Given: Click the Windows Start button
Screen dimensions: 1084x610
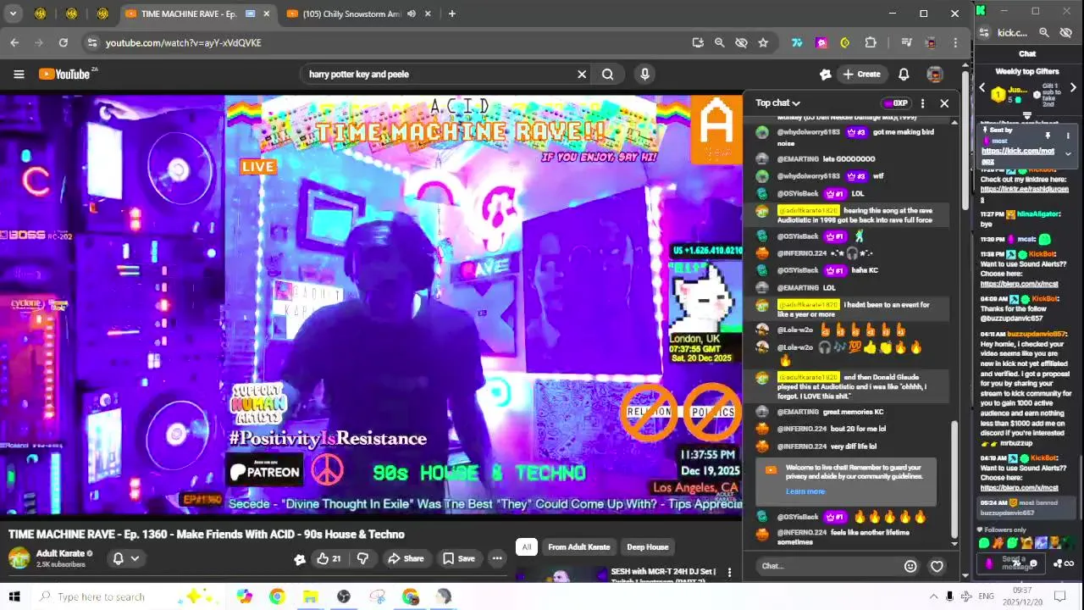Looking at the screenshot, I should tap(14, 596).
